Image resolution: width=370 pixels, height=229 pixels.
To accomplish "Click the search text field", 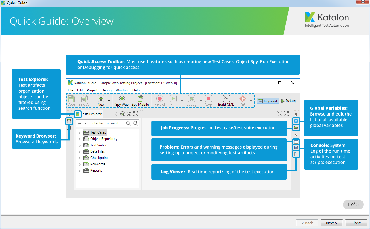I will (108, 123).
